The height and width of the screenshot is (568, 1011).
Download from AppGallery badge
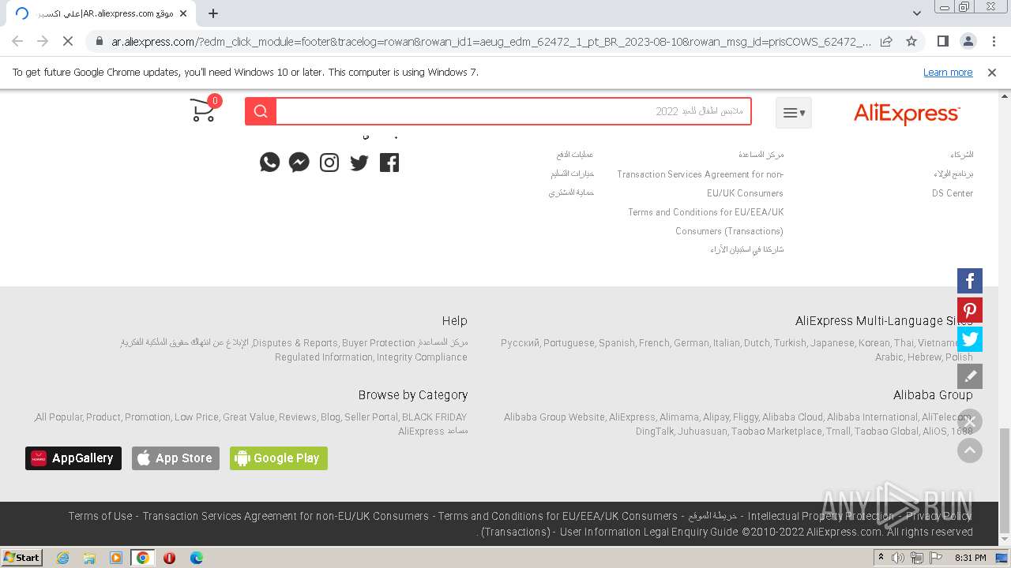pos(73,458)
